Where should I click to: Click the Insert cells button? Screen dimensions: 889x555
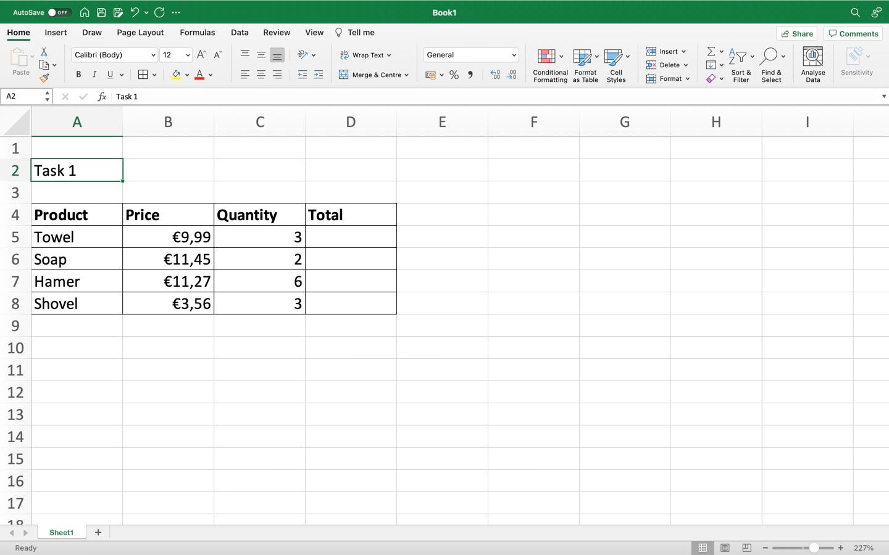(666, 51)
